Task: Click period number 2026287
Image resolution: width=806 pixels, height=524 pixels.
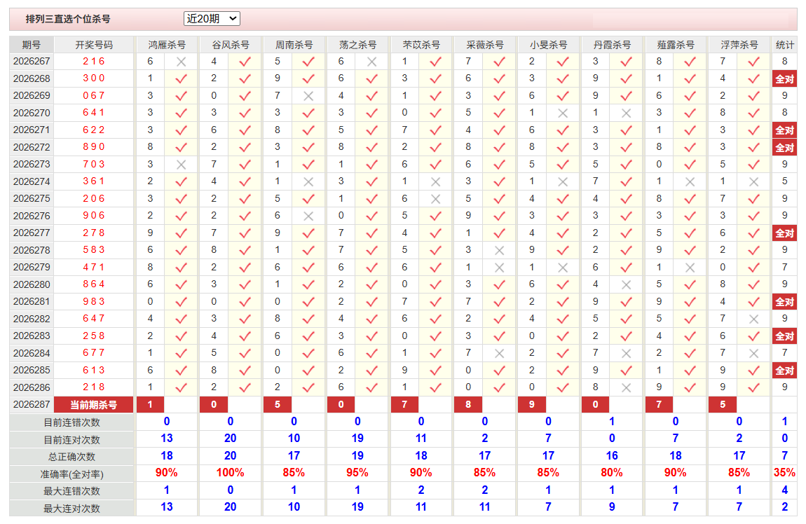Action: pyautogui.click(x=32, y=405)
